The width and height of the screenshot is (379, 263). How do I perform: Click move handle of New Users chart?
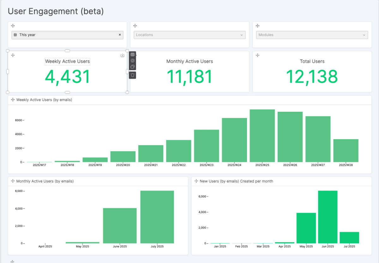pos(196,181)
